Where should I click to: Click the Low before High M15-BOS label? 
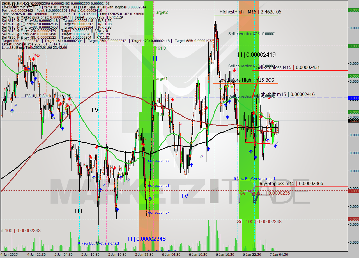[246, 80]
